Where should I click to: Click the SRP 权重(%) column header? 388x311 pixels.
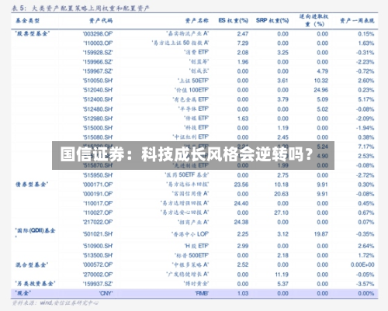pyautogui.click(x=272, y=20)
